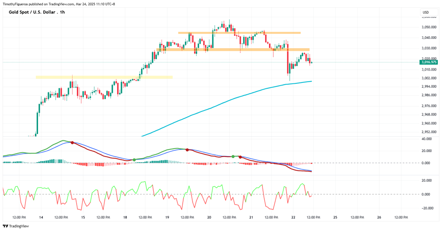The width and height of the screenshot is (442, 231).
Task: Click the date label 22 on time axis
Action: coord(293,217)
